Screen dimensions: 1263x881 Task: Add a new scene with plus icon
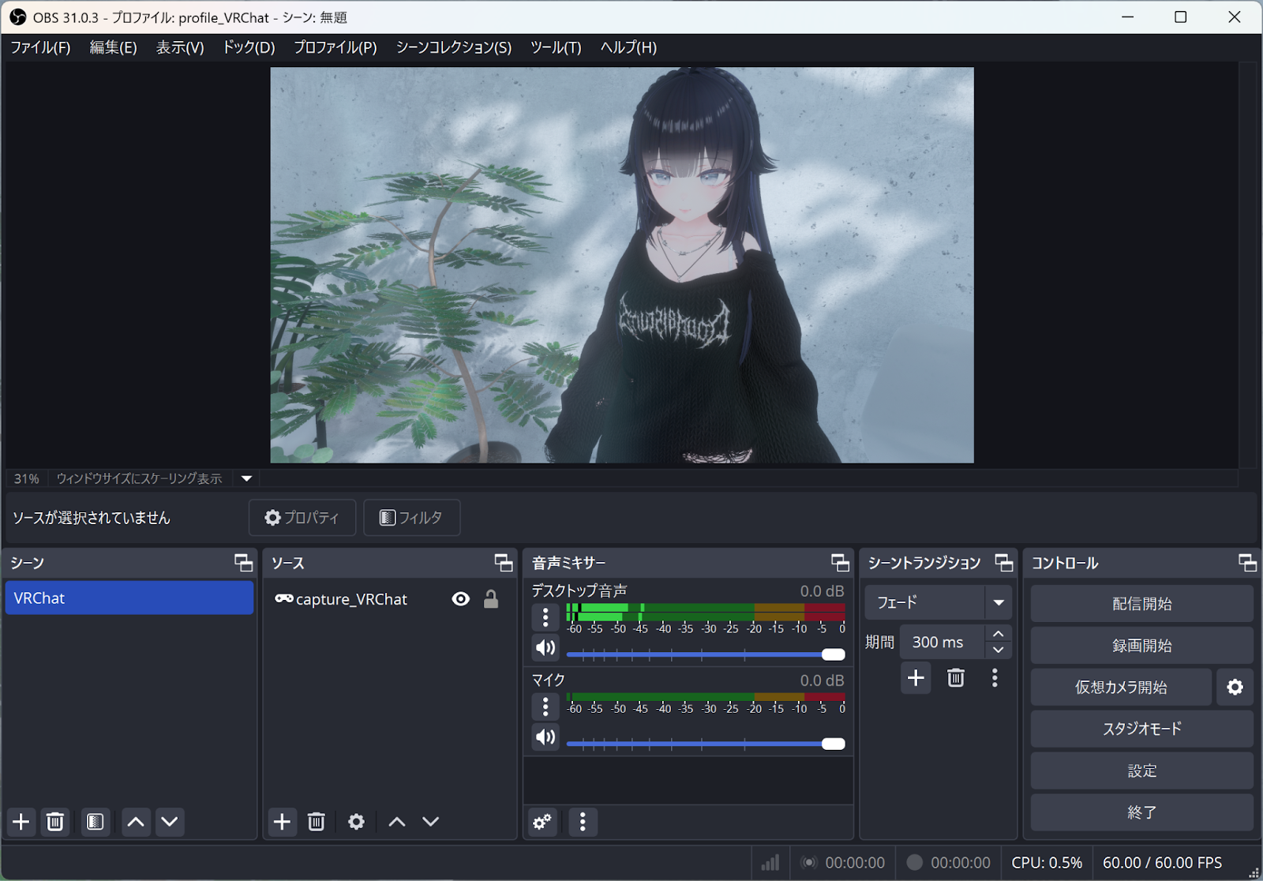coord(21,822)
